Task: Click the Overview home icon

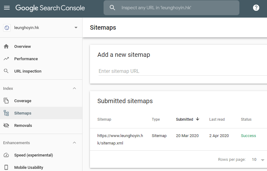Action: [x=6, y=46]
